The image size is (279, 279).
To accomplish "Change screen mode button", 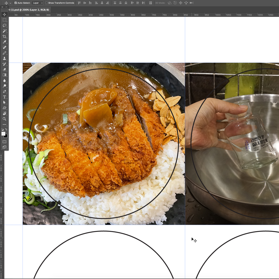I will [4, 147].
